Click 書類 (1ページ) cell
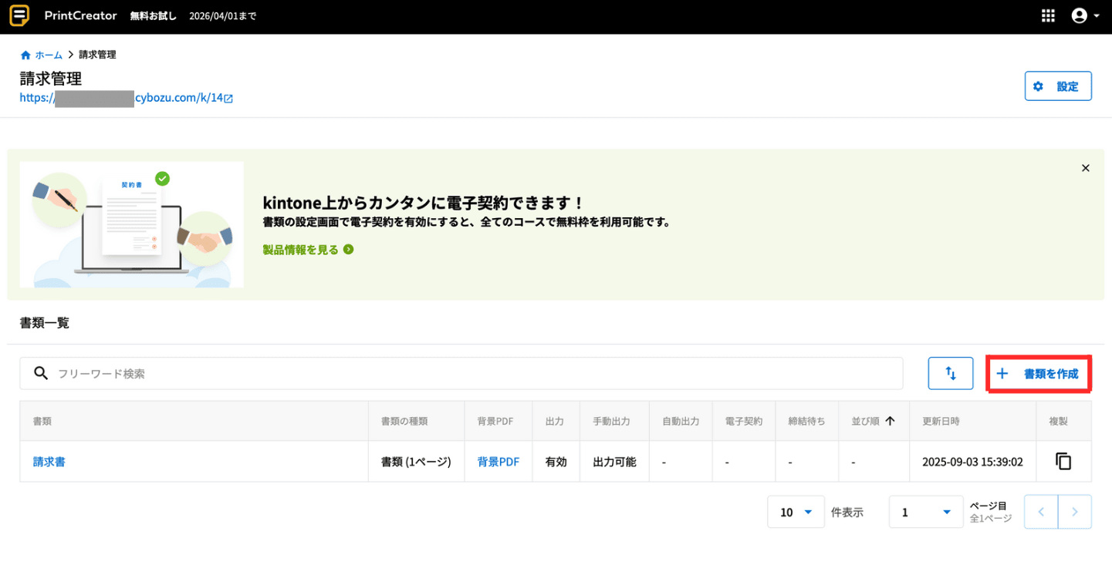1112x578 pixels. (x=417, y=462)
